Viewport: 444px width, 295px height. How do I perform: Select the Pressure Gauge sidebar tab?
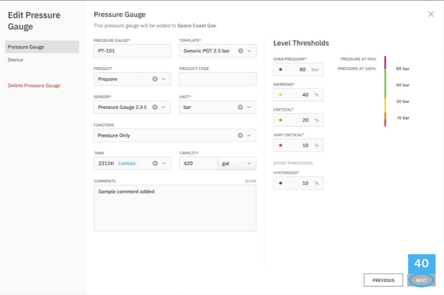point(42,47)
